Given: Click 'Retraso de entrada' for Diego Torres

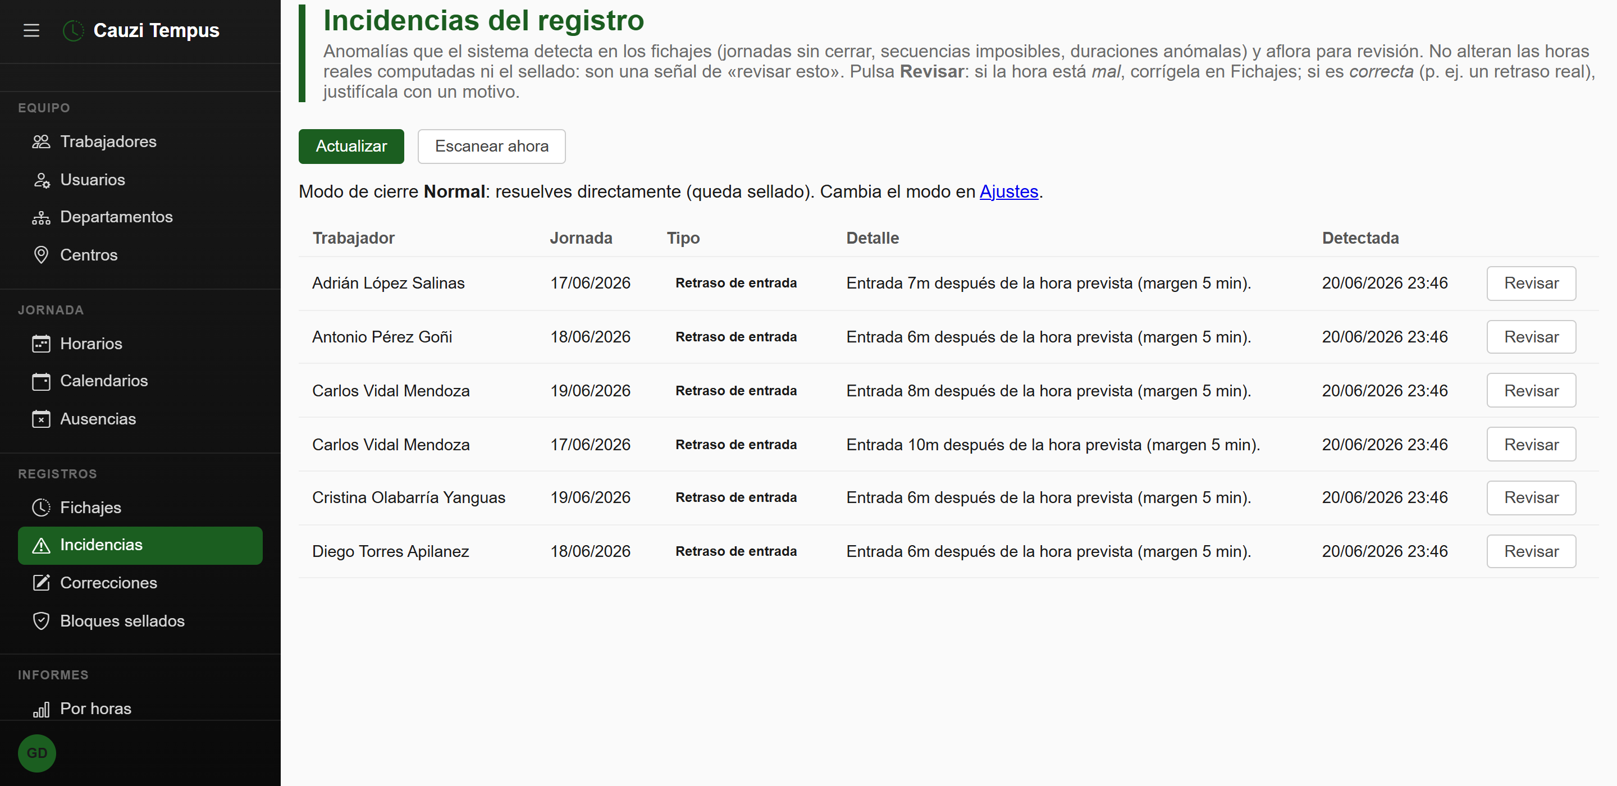Looking at the screenshot, I should point(736,551).
